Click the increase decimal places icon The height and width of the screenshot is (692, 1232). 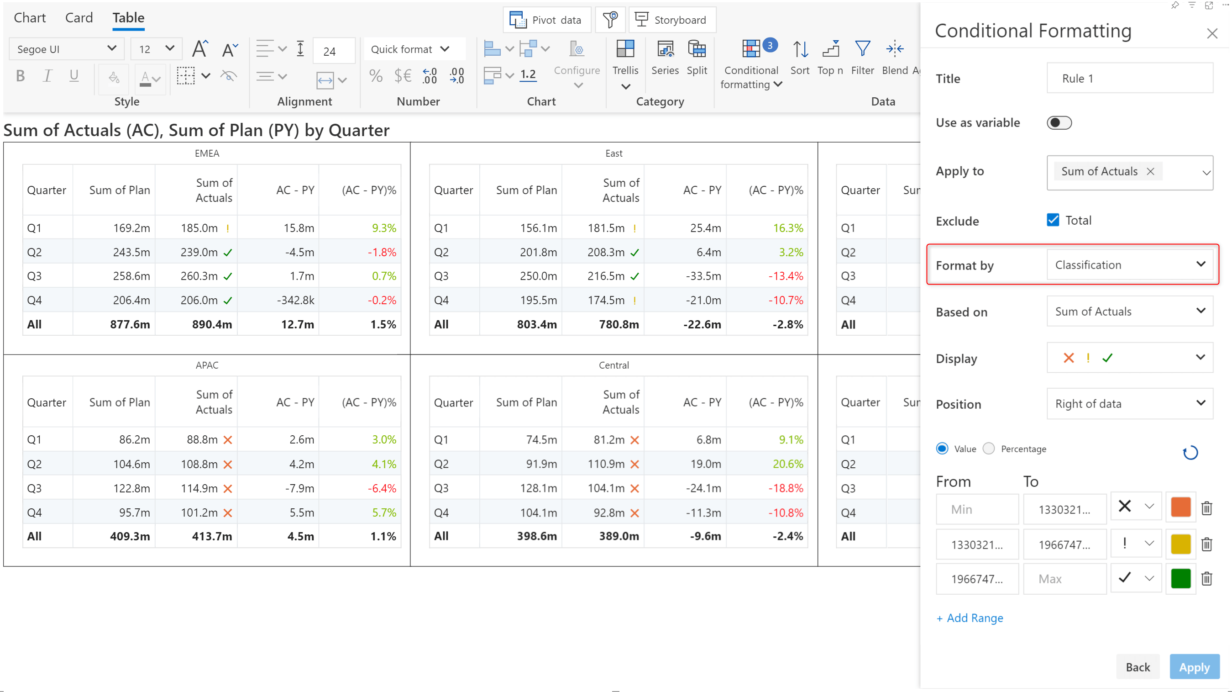pos(457,76)
